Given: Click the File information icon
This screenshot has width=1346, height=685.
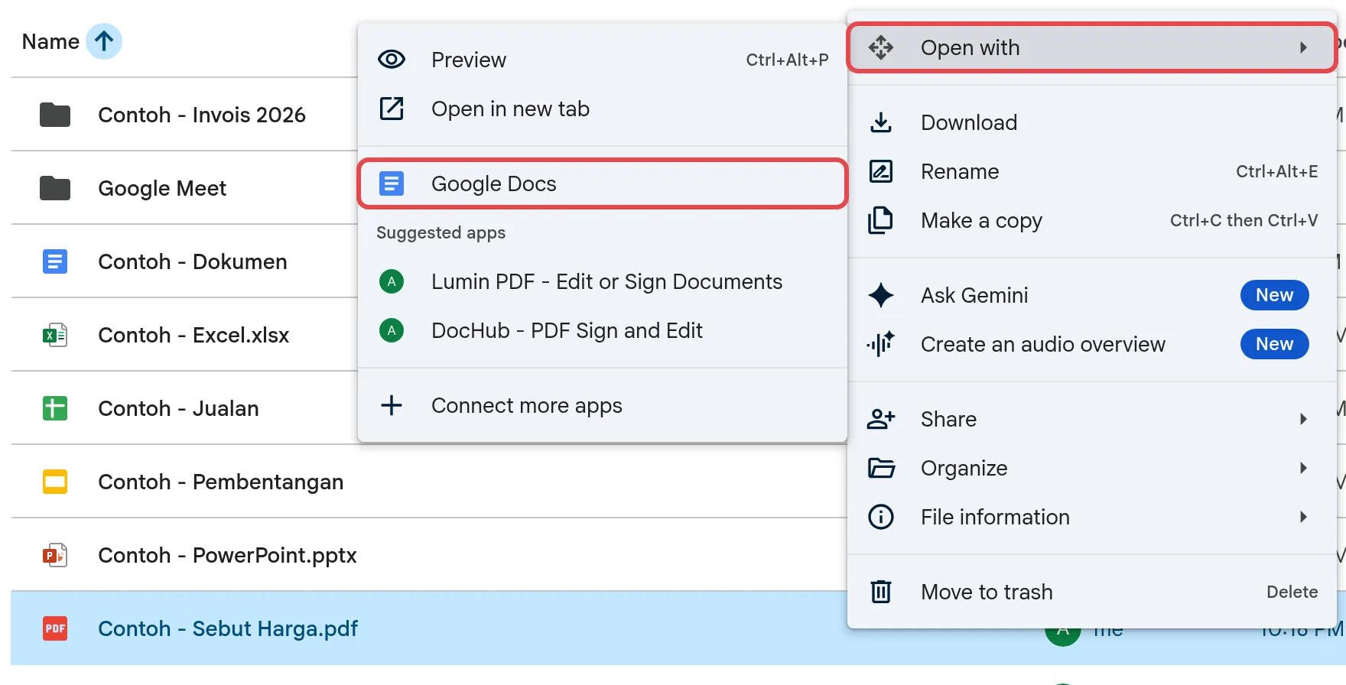Looking at the screenshot, I should (x=881, y=517).
